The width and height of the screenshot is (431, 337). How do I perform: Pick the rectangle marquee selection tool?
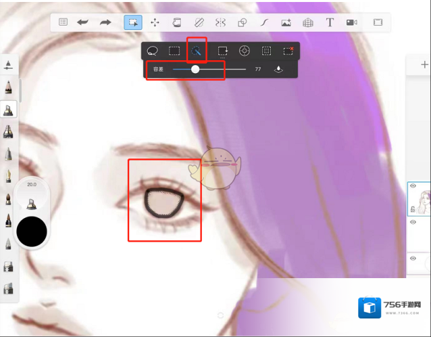point(174,51)
